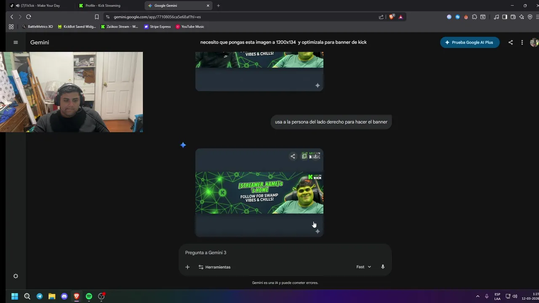The width and height of the screenshot is (539, 303).
Task: Open Brave VPN shield icon
Action: pos(530,17)
